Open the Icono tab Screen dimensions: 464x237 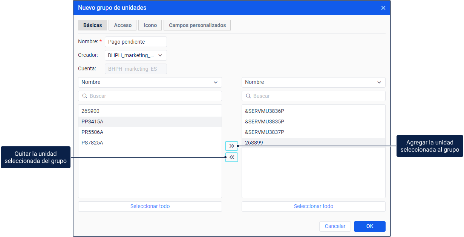click(150, 25)
